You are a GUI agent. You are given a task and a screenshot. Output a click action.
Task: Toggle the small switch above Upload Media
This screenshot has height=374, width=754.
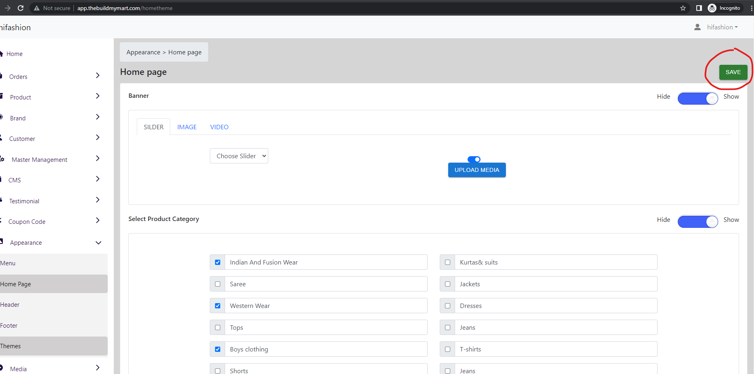pyautogui.click(x=474, y=159)
